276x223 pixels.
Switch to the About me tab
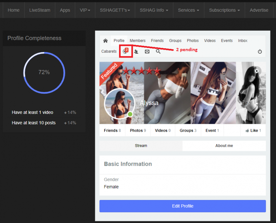pos(224,145)
